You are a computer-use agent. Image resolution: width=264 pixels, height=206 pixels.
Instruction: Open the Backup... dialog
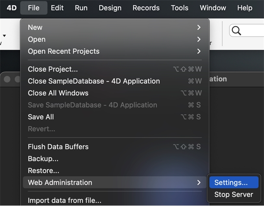click(x=43, y=159)
